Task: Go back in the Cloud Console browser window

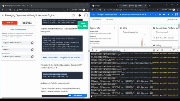Action: 93,10
